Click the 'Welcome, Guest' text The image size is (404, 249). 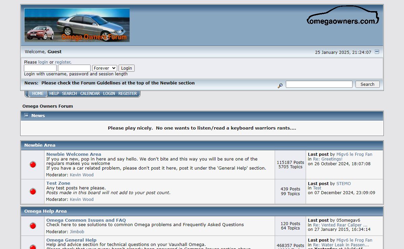point(43,52)
